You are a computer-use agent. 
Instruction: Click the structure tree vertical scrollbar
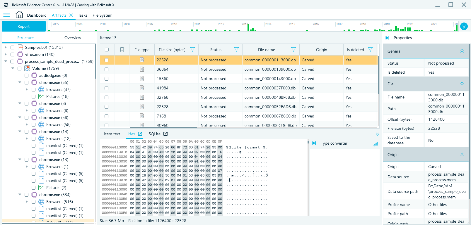point(95,61)
